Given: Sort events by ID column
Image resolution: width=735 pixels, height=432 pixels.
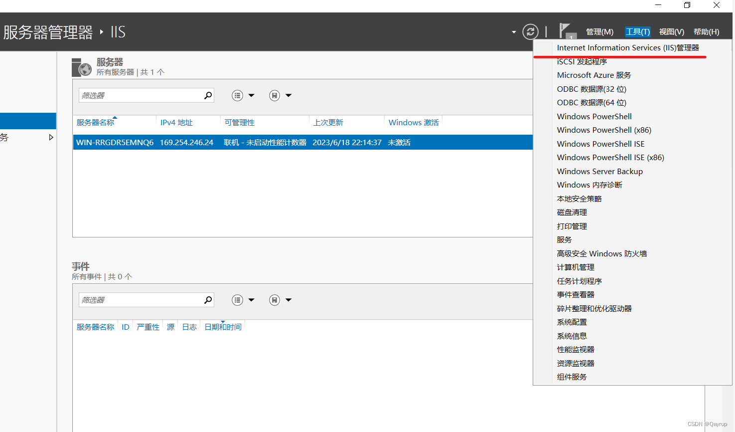Looking at the screenshot, I should (126, 327).
